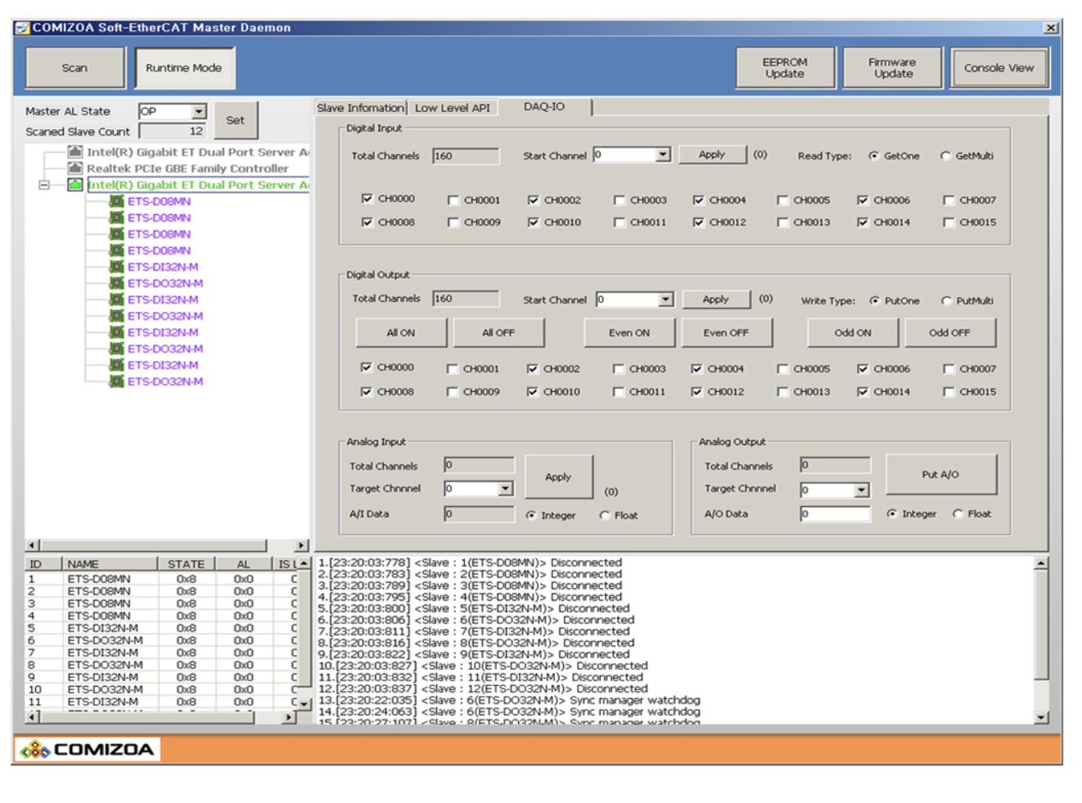The height and width of the screenshot is (803, 1082).
Task: Open the Master AL State dropdown
Action: [198, 111]
